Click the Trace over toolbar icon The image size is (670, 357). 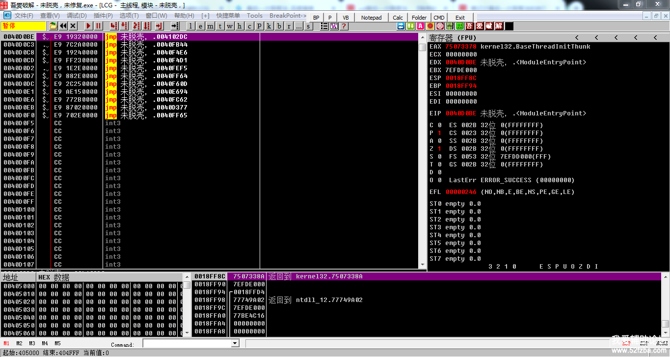[146, 26]
